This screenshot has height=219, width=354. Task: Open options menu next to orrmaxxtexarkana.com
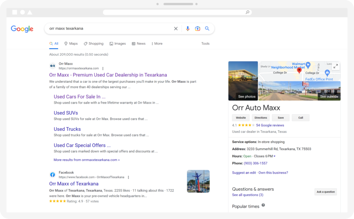click(103, 69)
